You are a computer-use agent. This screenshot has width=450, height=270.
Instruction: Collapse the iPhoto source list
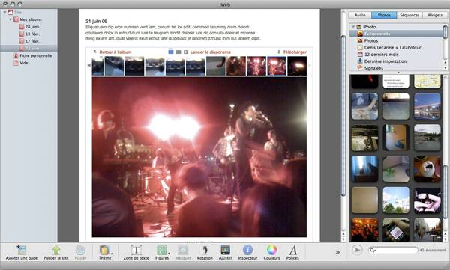pos(353,27)
